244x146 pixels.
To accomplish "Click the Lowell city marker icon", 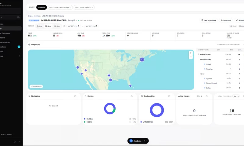I will point(205,64).
